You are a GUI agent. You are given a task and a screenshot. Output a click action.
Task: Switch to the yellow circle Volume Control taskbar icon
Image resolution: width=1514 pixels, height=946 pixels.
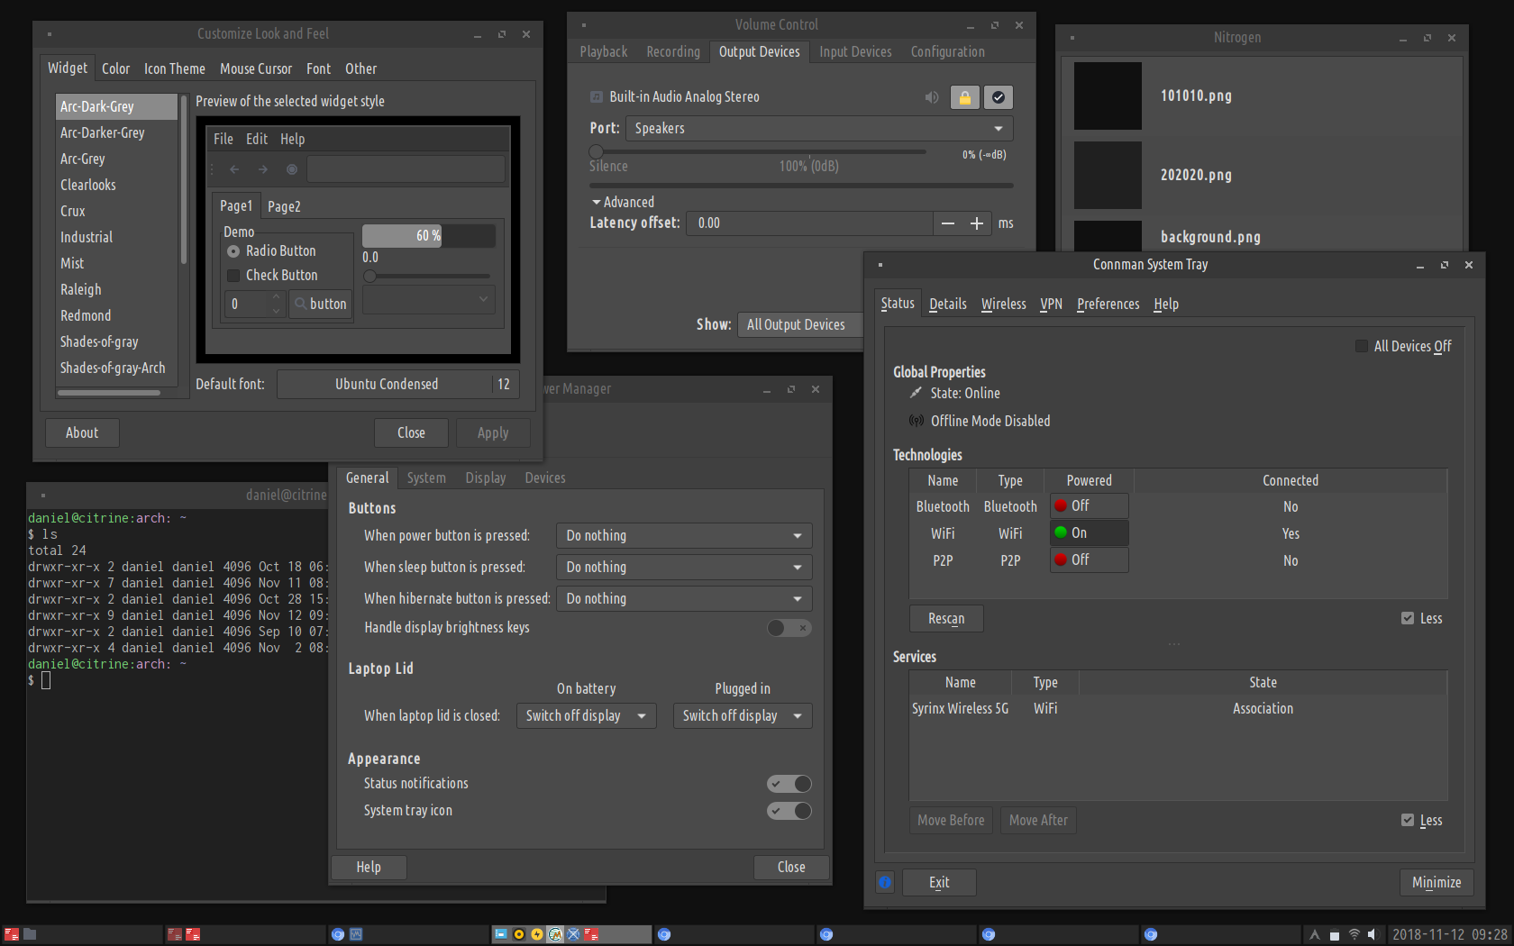click(519, 934)
